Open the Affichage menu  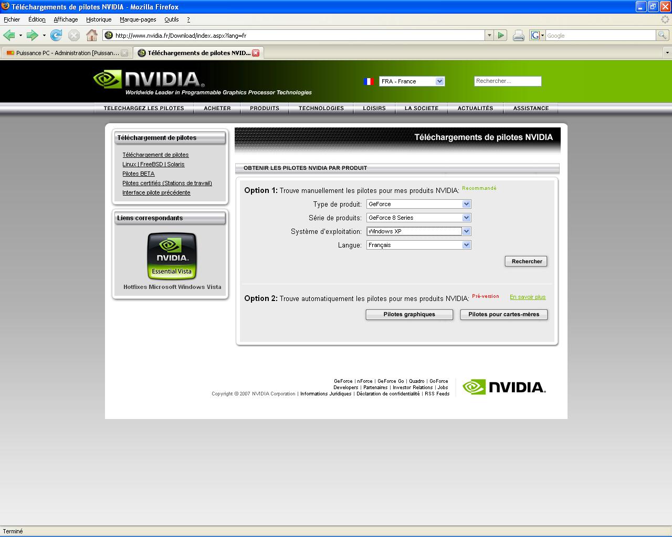pyautogui.click(x=66, y=19)
